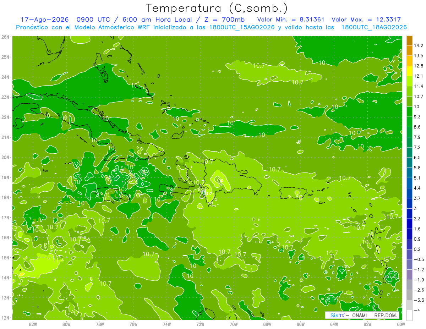Click the 18N latitude axis label

tap(5, 197)
